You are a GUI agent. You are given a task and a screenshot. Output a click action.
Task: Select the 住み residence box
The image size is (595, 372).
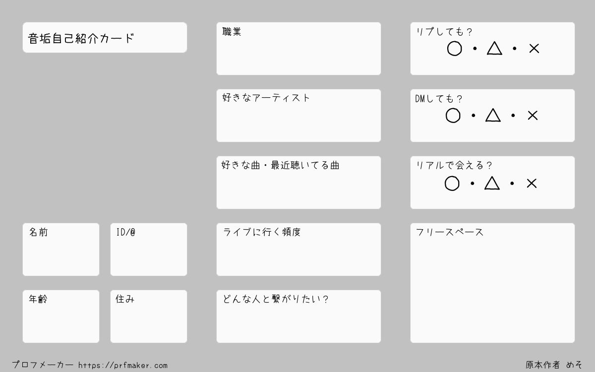click(x=149, y=316)
